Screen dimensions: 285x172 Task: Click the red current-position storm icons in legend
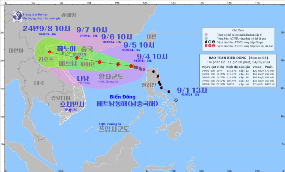(x=209, y=47)
